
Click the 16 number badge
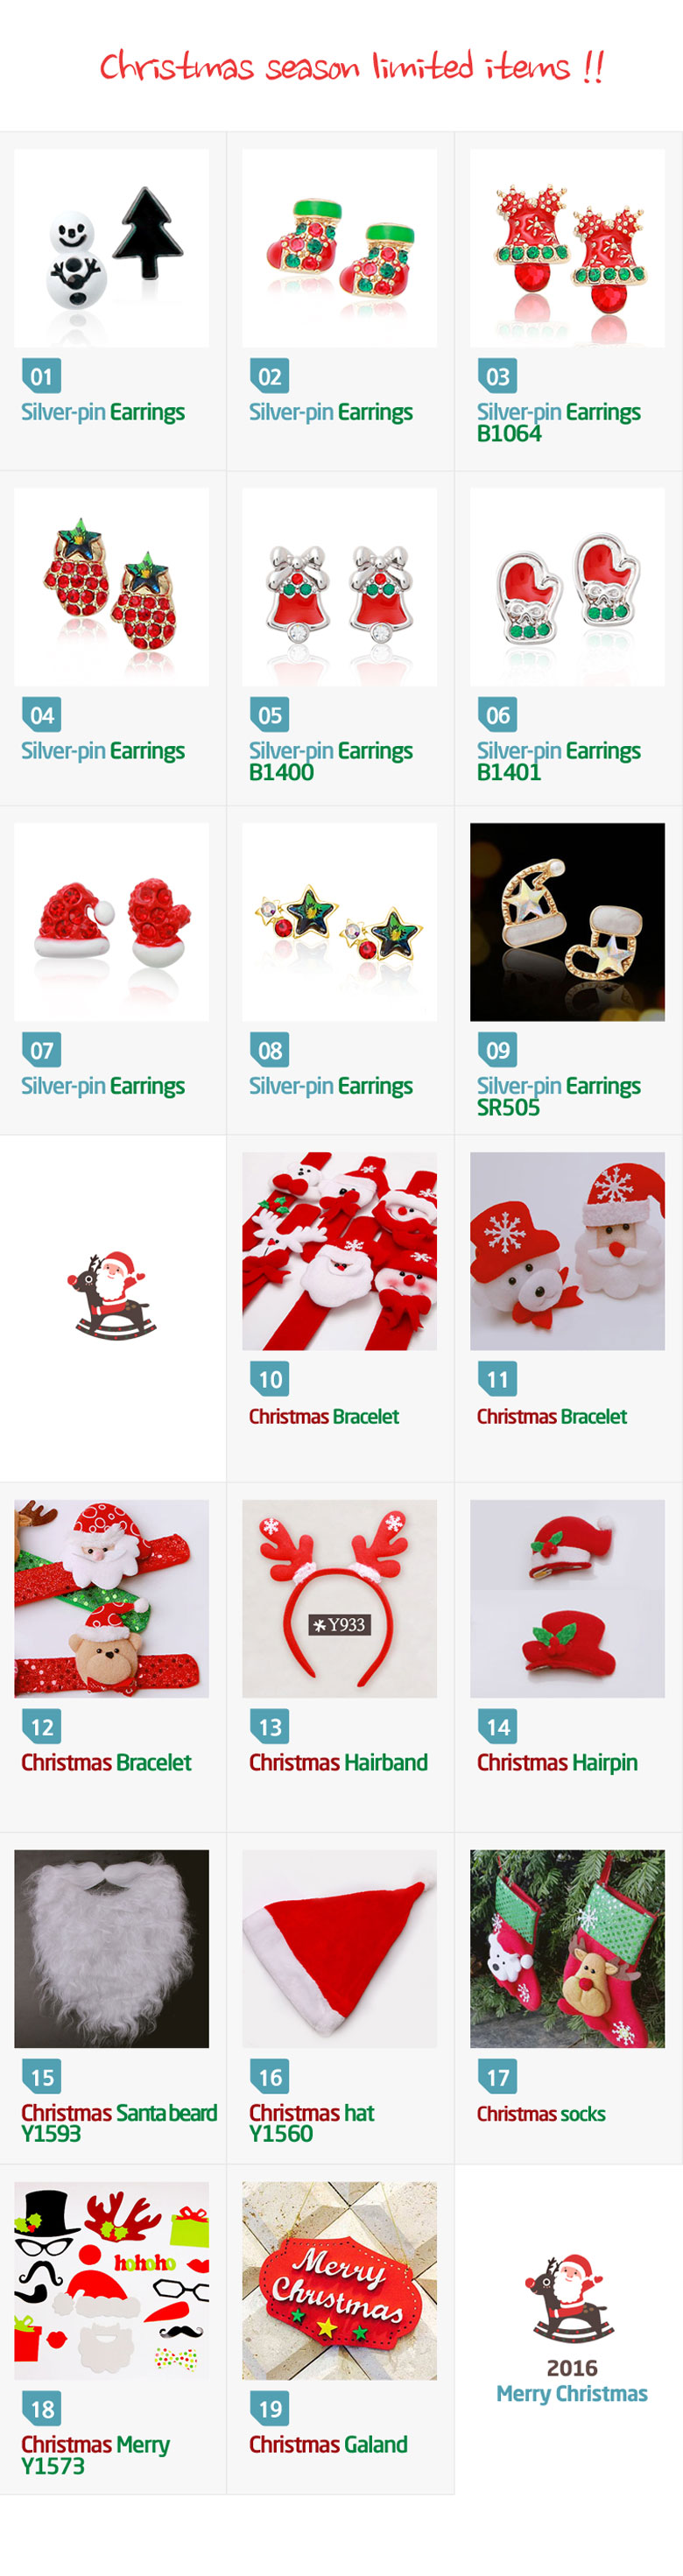coord(270,2076)
